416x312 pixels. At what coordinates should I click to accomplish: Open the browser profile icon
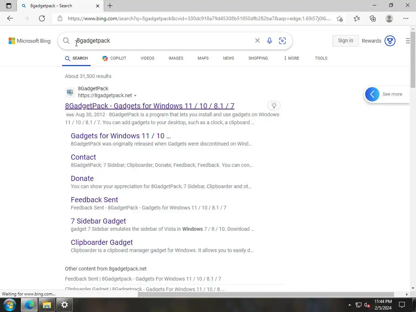(389, 18)
